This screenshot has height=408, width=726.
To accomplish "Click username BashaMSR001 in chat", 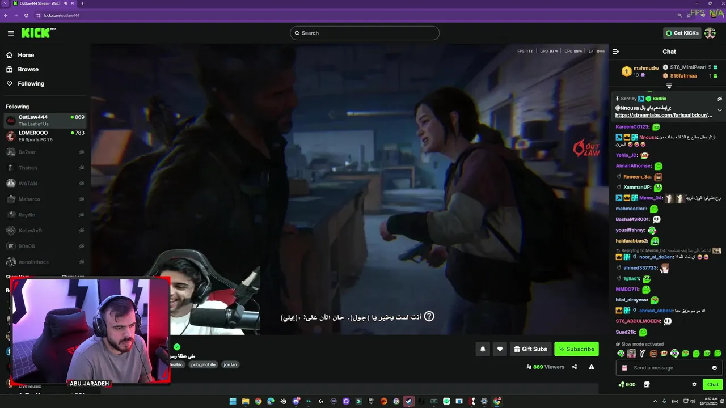I will click(632, 219).
